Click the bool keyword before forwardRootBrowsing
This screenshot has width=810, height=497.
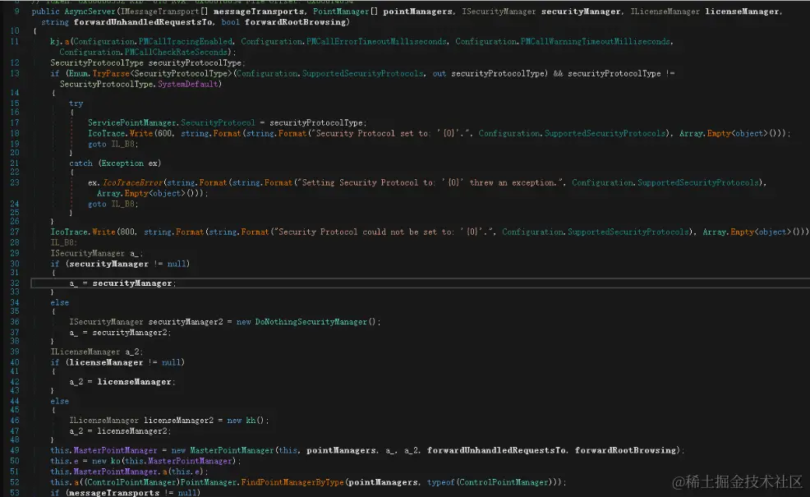coord(230,22)
